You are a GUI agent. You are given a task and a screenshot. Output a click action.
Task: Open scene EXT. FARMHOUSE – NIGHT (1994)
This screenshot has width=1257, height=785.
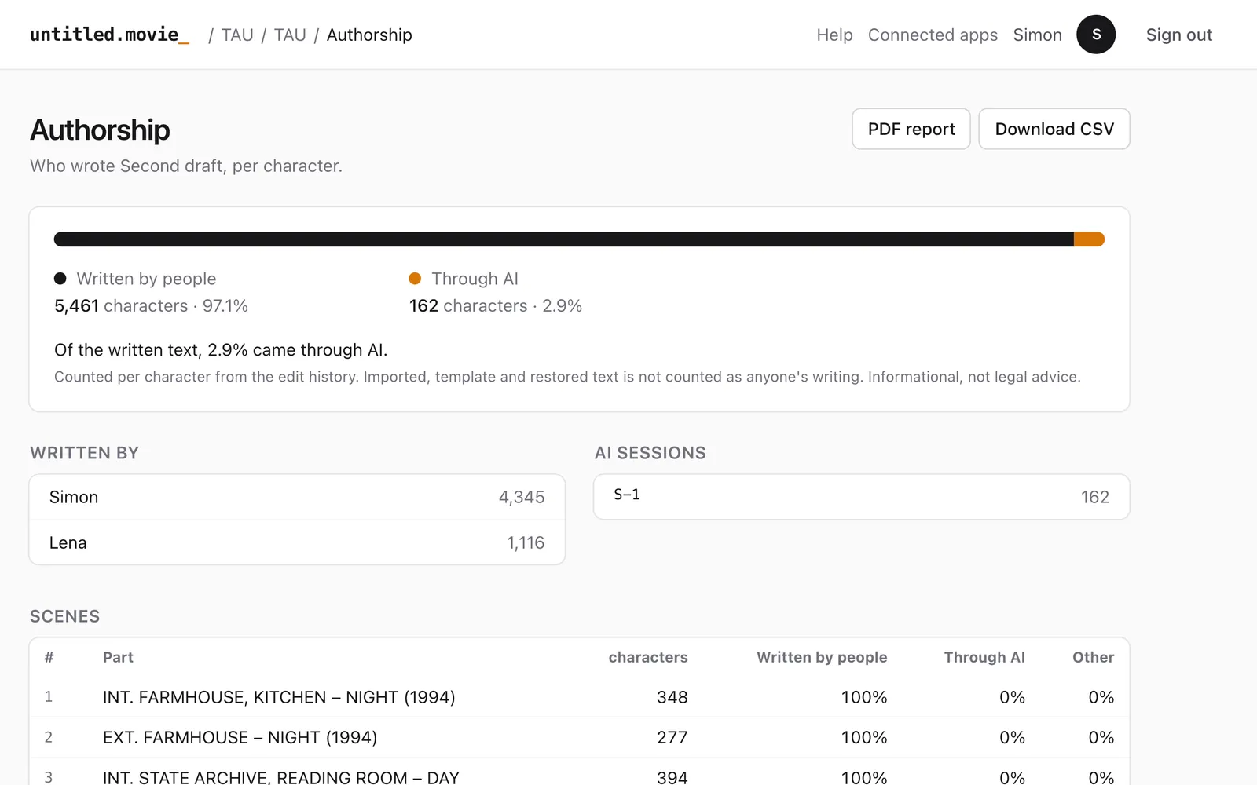pos(240,737)
